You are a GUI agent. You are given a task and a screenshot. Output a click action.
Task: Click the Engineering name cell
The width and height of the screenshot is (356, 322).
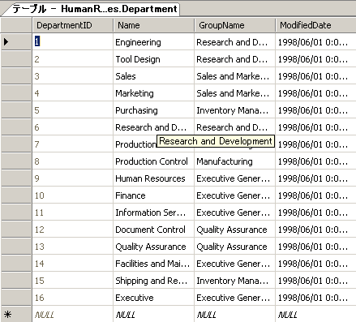point(153,42)
